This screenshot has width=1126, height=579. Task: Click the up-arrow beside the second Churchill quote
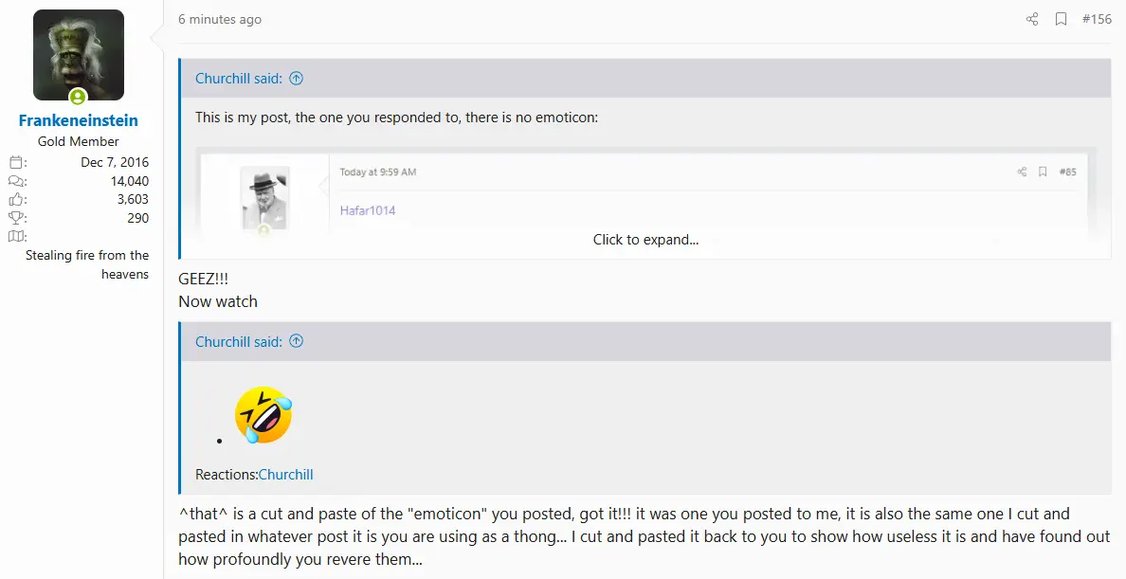(x=296, y=341)
